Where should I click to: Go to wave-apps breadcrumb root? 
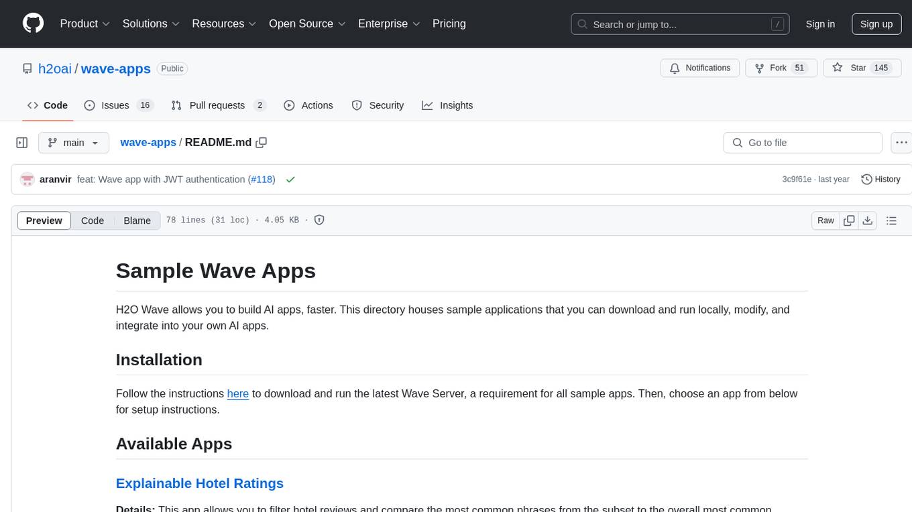coord(148,142)
